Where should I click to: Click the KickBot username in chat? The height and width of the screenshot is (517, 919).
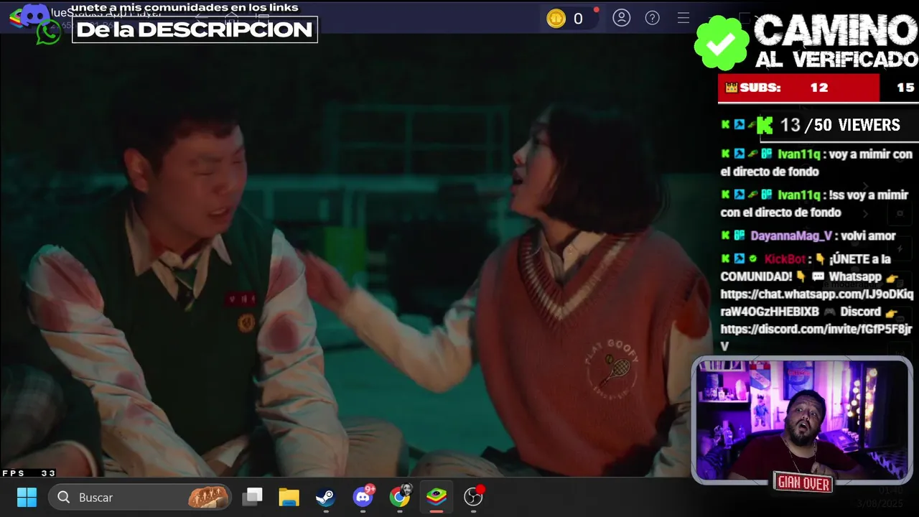click(x=786, y=259)
